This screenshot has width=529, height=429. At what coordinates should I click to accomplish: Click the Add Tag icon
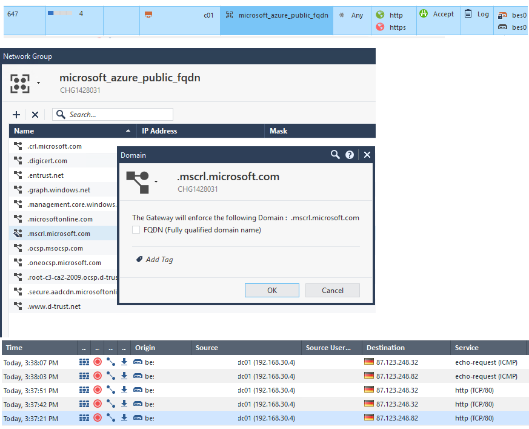click(x=139, y=259)
